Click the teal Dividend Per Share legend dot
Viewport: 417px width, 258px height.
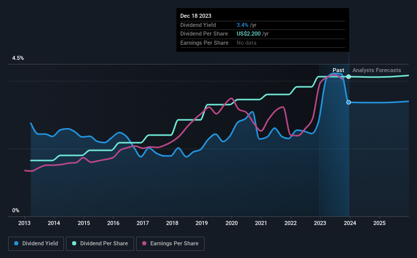click(x=74, y=243)
